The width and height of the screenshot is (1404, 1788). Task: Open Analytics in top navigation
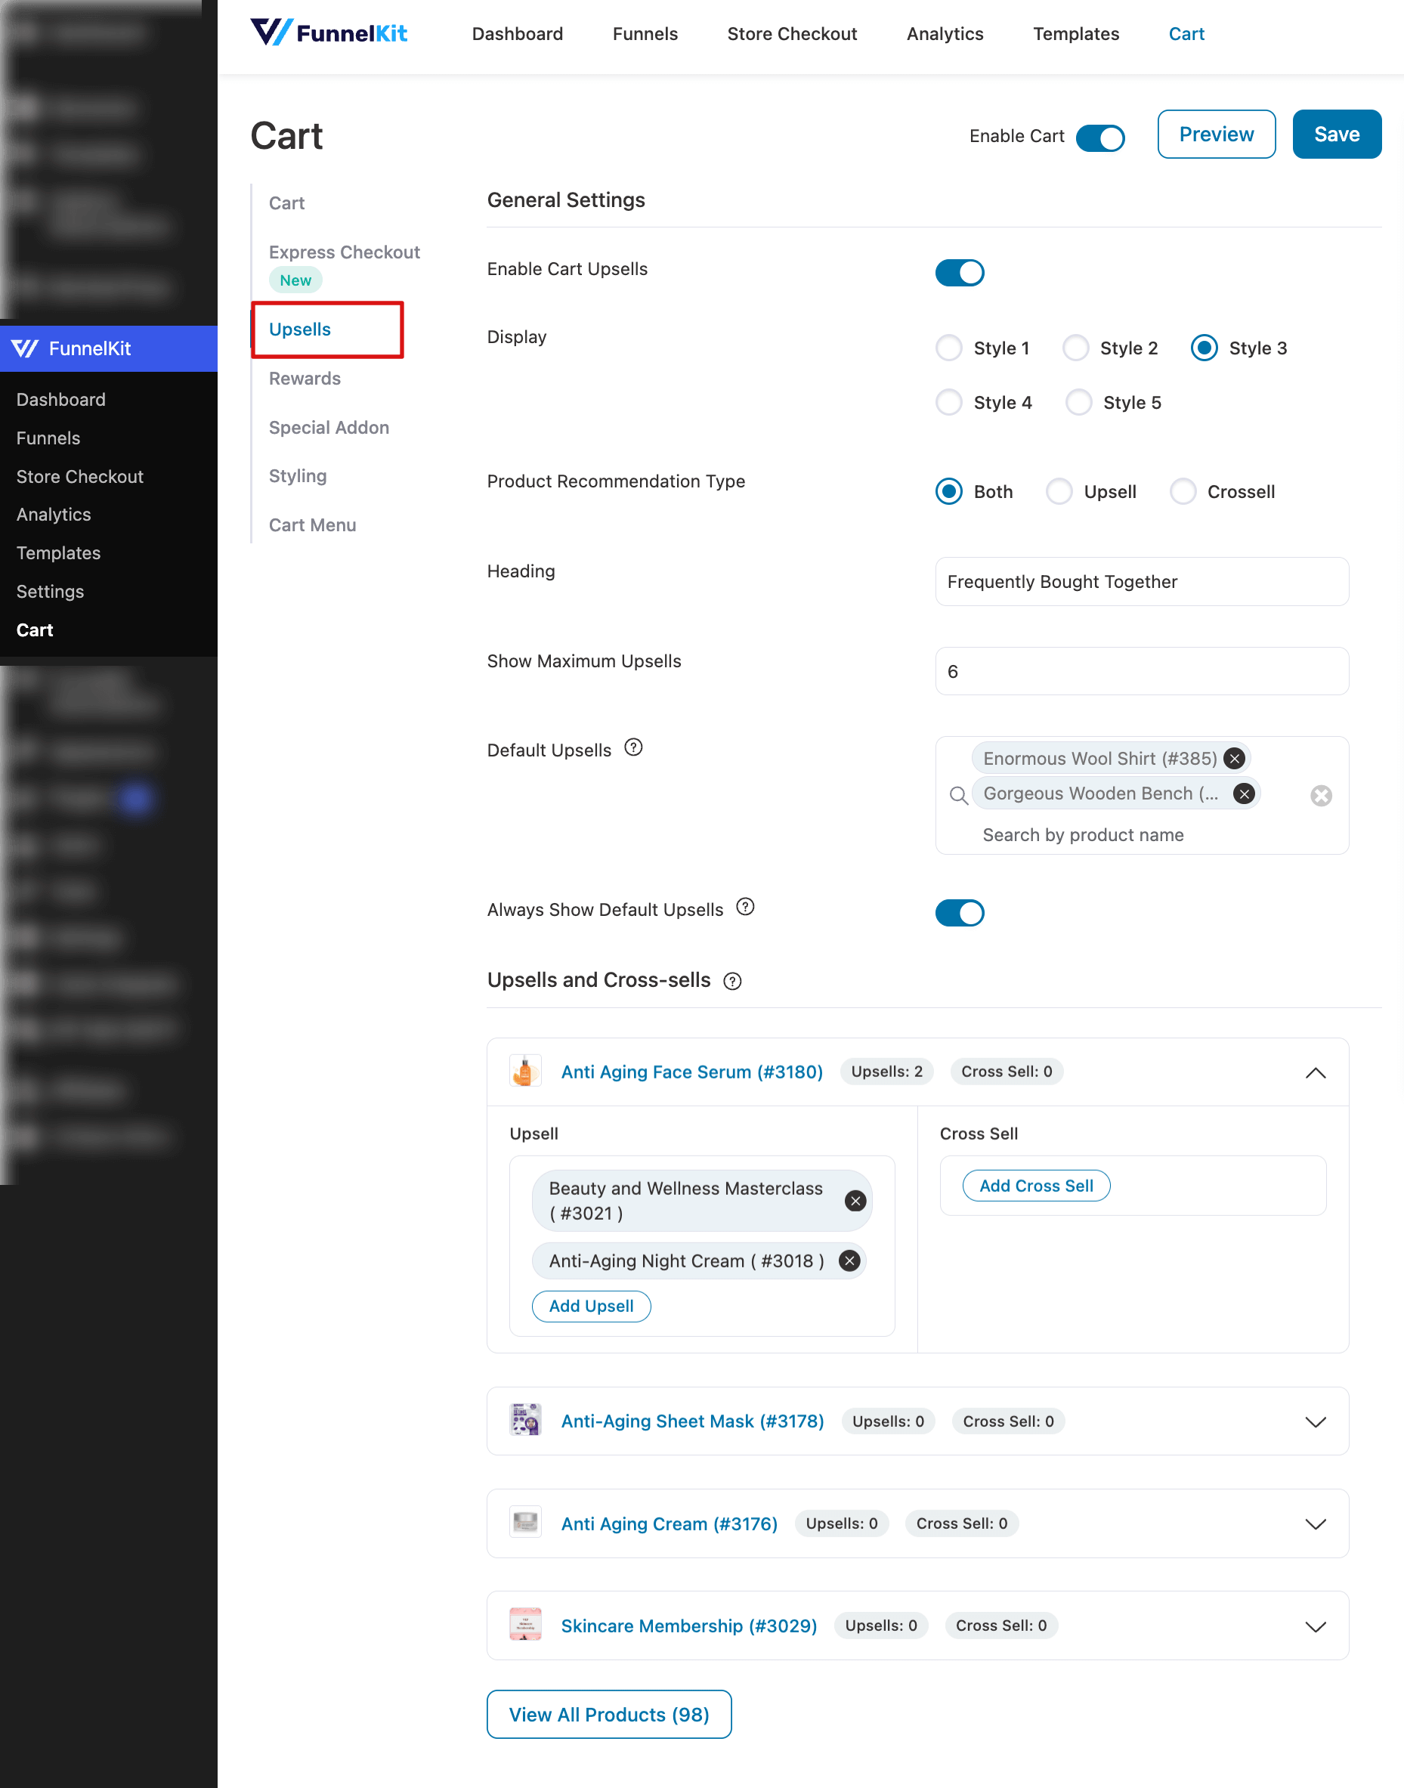[945, 34]
